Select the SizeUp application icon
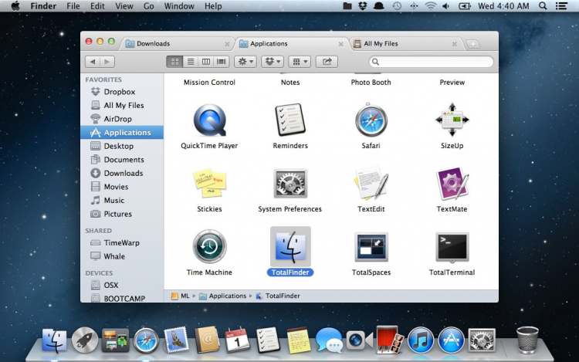 452,120
